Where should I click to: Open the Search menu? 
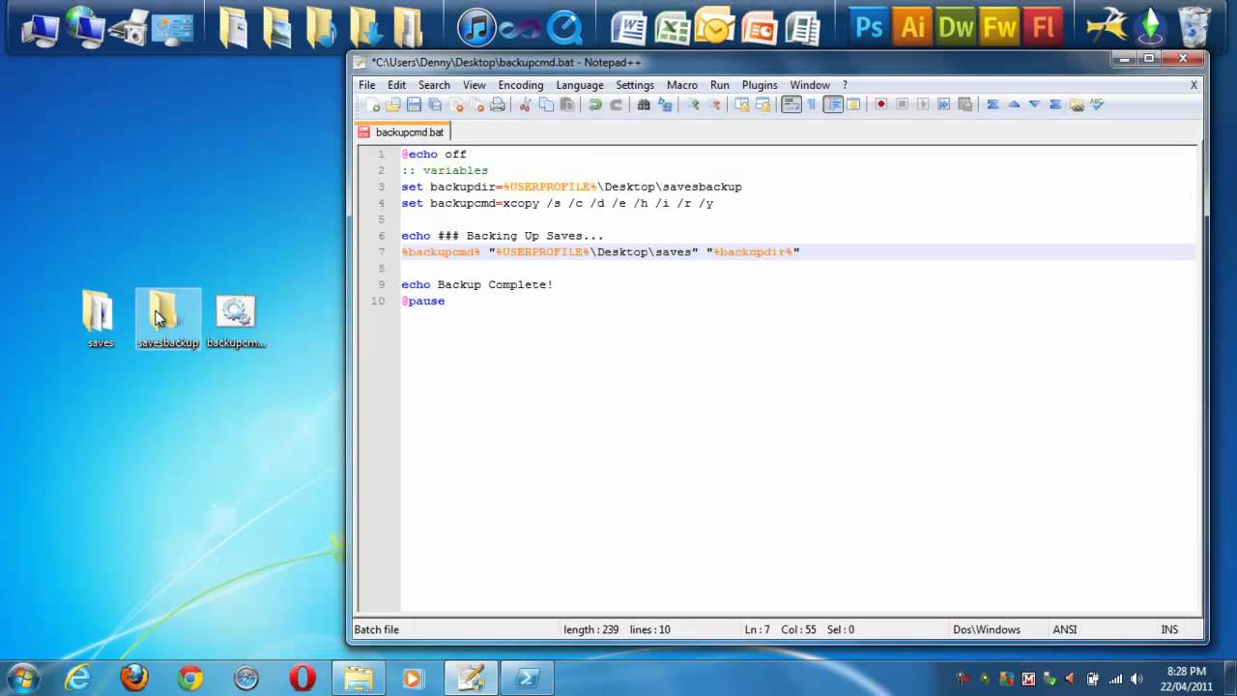[x=434, y=85]
